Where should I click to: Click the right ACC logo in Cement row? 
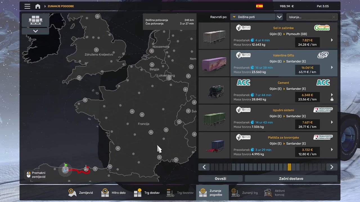point(323,83)
